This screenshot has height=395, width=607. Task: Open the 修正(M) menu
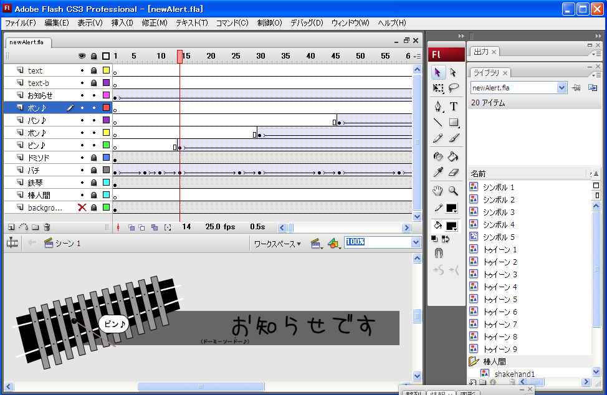point(155,23)
